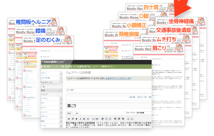Click the ウェブページの作成 page heading
The image size is (214, 136).
click(78, 73)
